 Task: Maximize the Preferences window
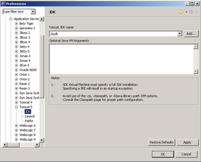[192, 4]
